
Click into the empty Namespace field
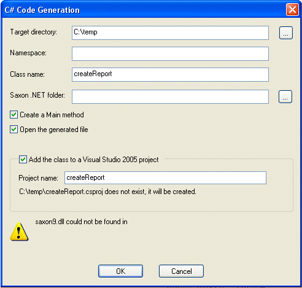tap(170, 53)
